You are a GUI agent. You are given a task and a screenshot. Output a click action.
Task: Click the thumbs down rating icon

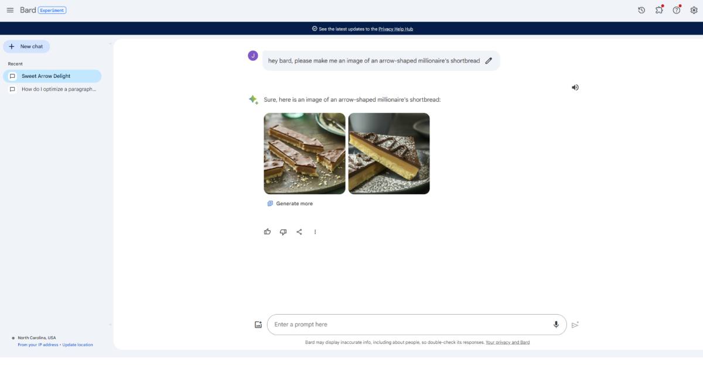(x=284, y=232)
